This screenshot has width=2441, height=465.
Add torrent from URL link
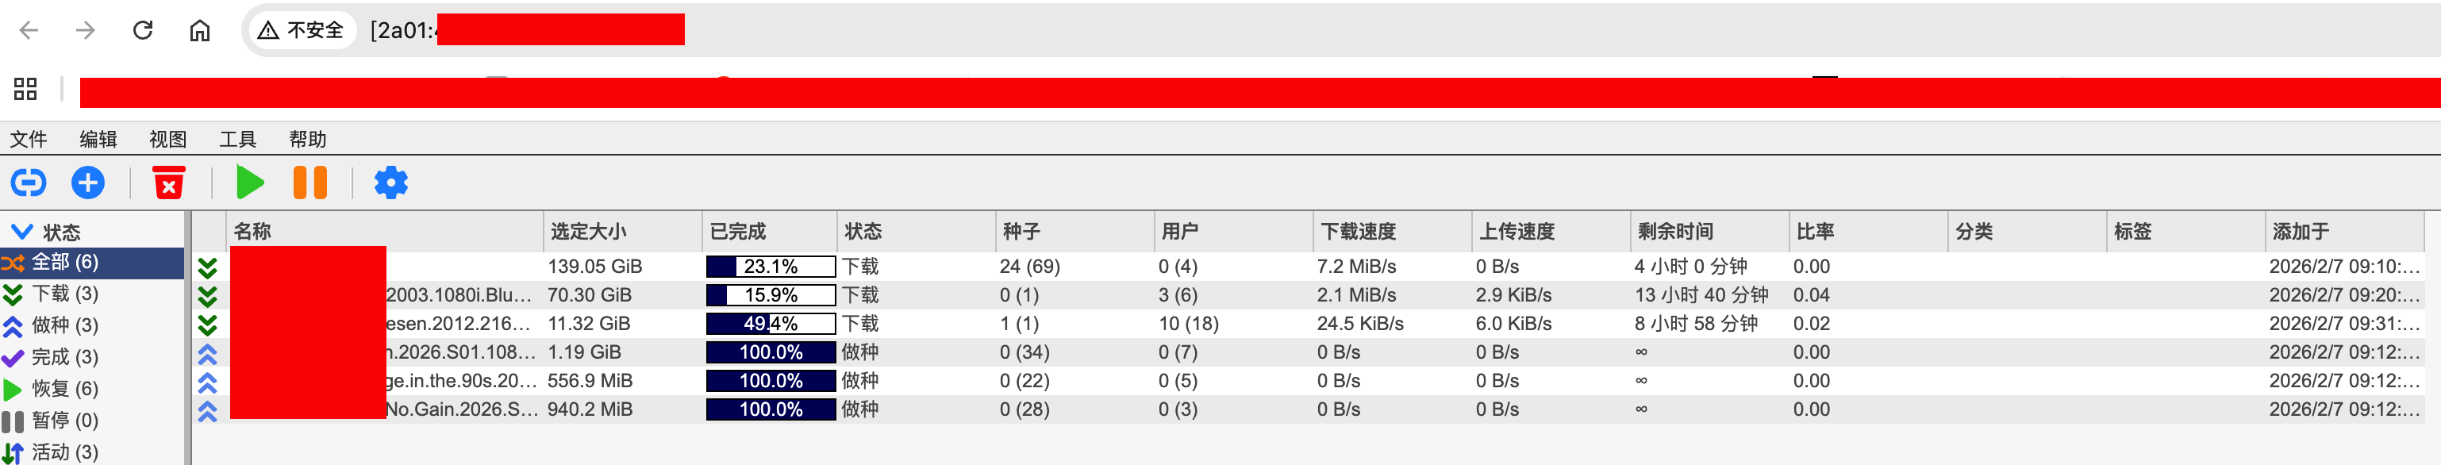[29, 182]
